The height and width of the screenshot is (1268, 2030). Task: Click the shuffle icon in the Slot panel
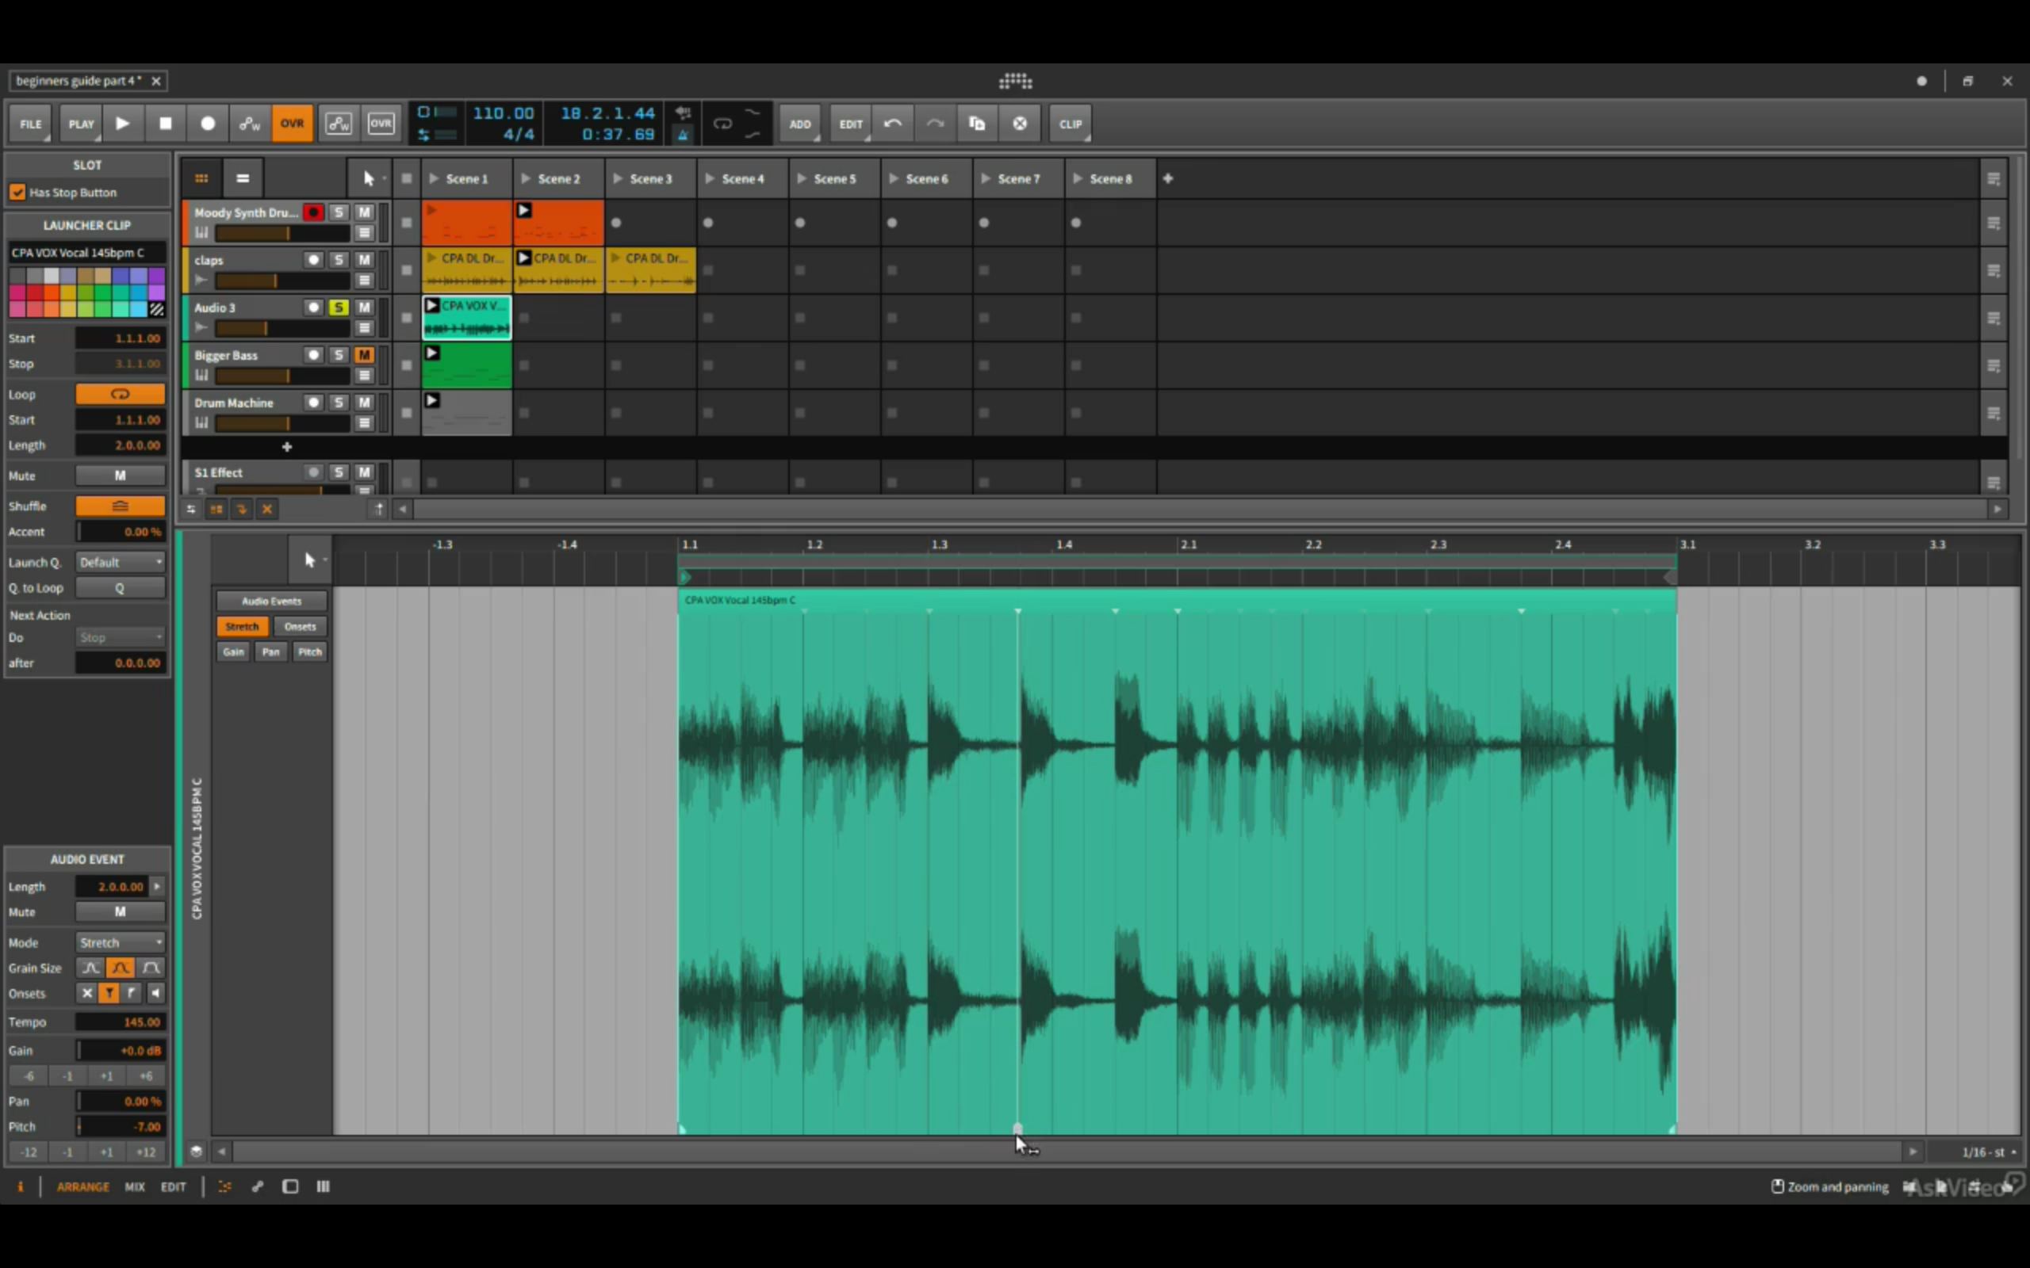pyautogui.click(x=120, y=506)
